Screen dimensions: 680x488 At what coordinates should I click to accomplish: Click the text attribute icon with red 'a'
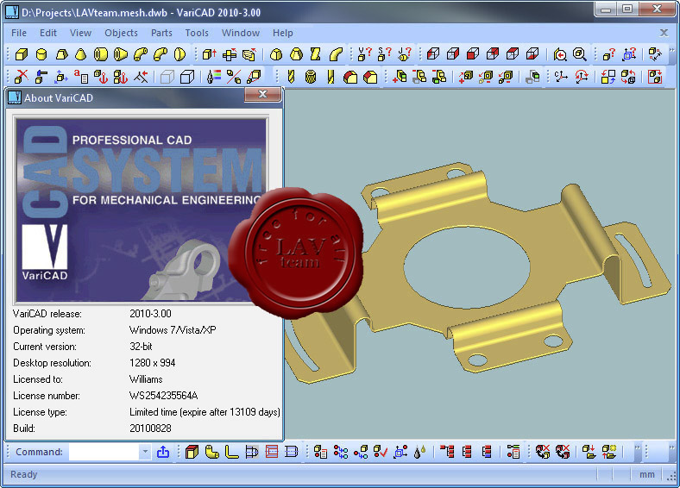point(80,77)
